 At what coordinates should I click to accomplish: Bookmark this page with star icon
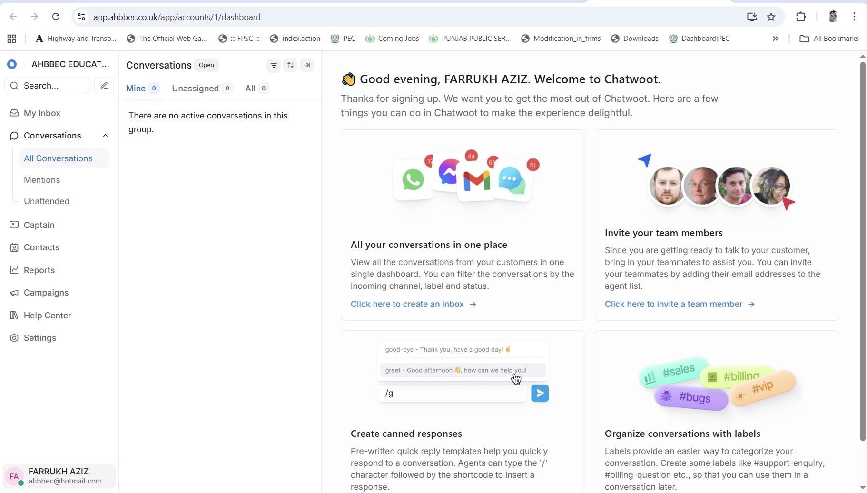771,17
